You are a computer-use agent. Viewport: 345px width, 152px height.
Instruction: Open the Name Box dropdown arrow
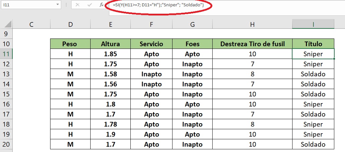tap(58, 5)
